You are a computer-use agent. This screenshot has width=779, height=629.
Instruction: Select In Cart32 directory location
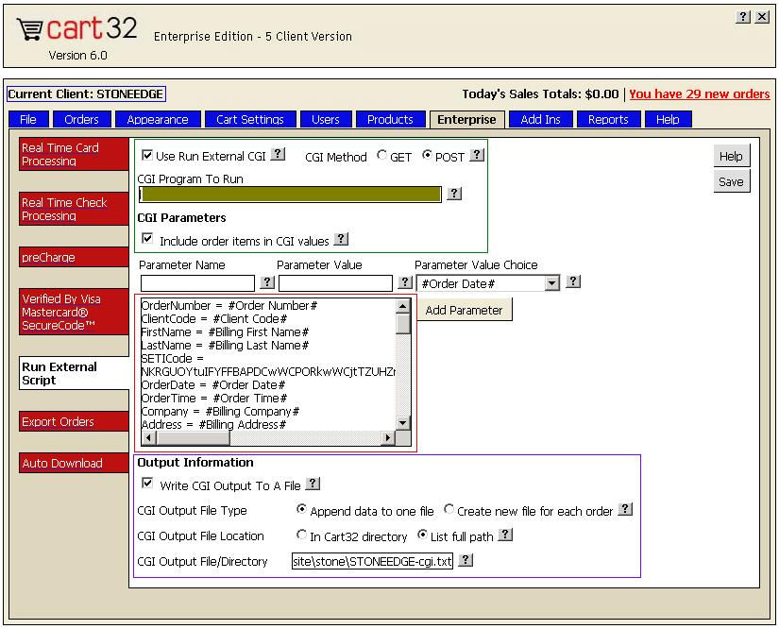[301, 535]
